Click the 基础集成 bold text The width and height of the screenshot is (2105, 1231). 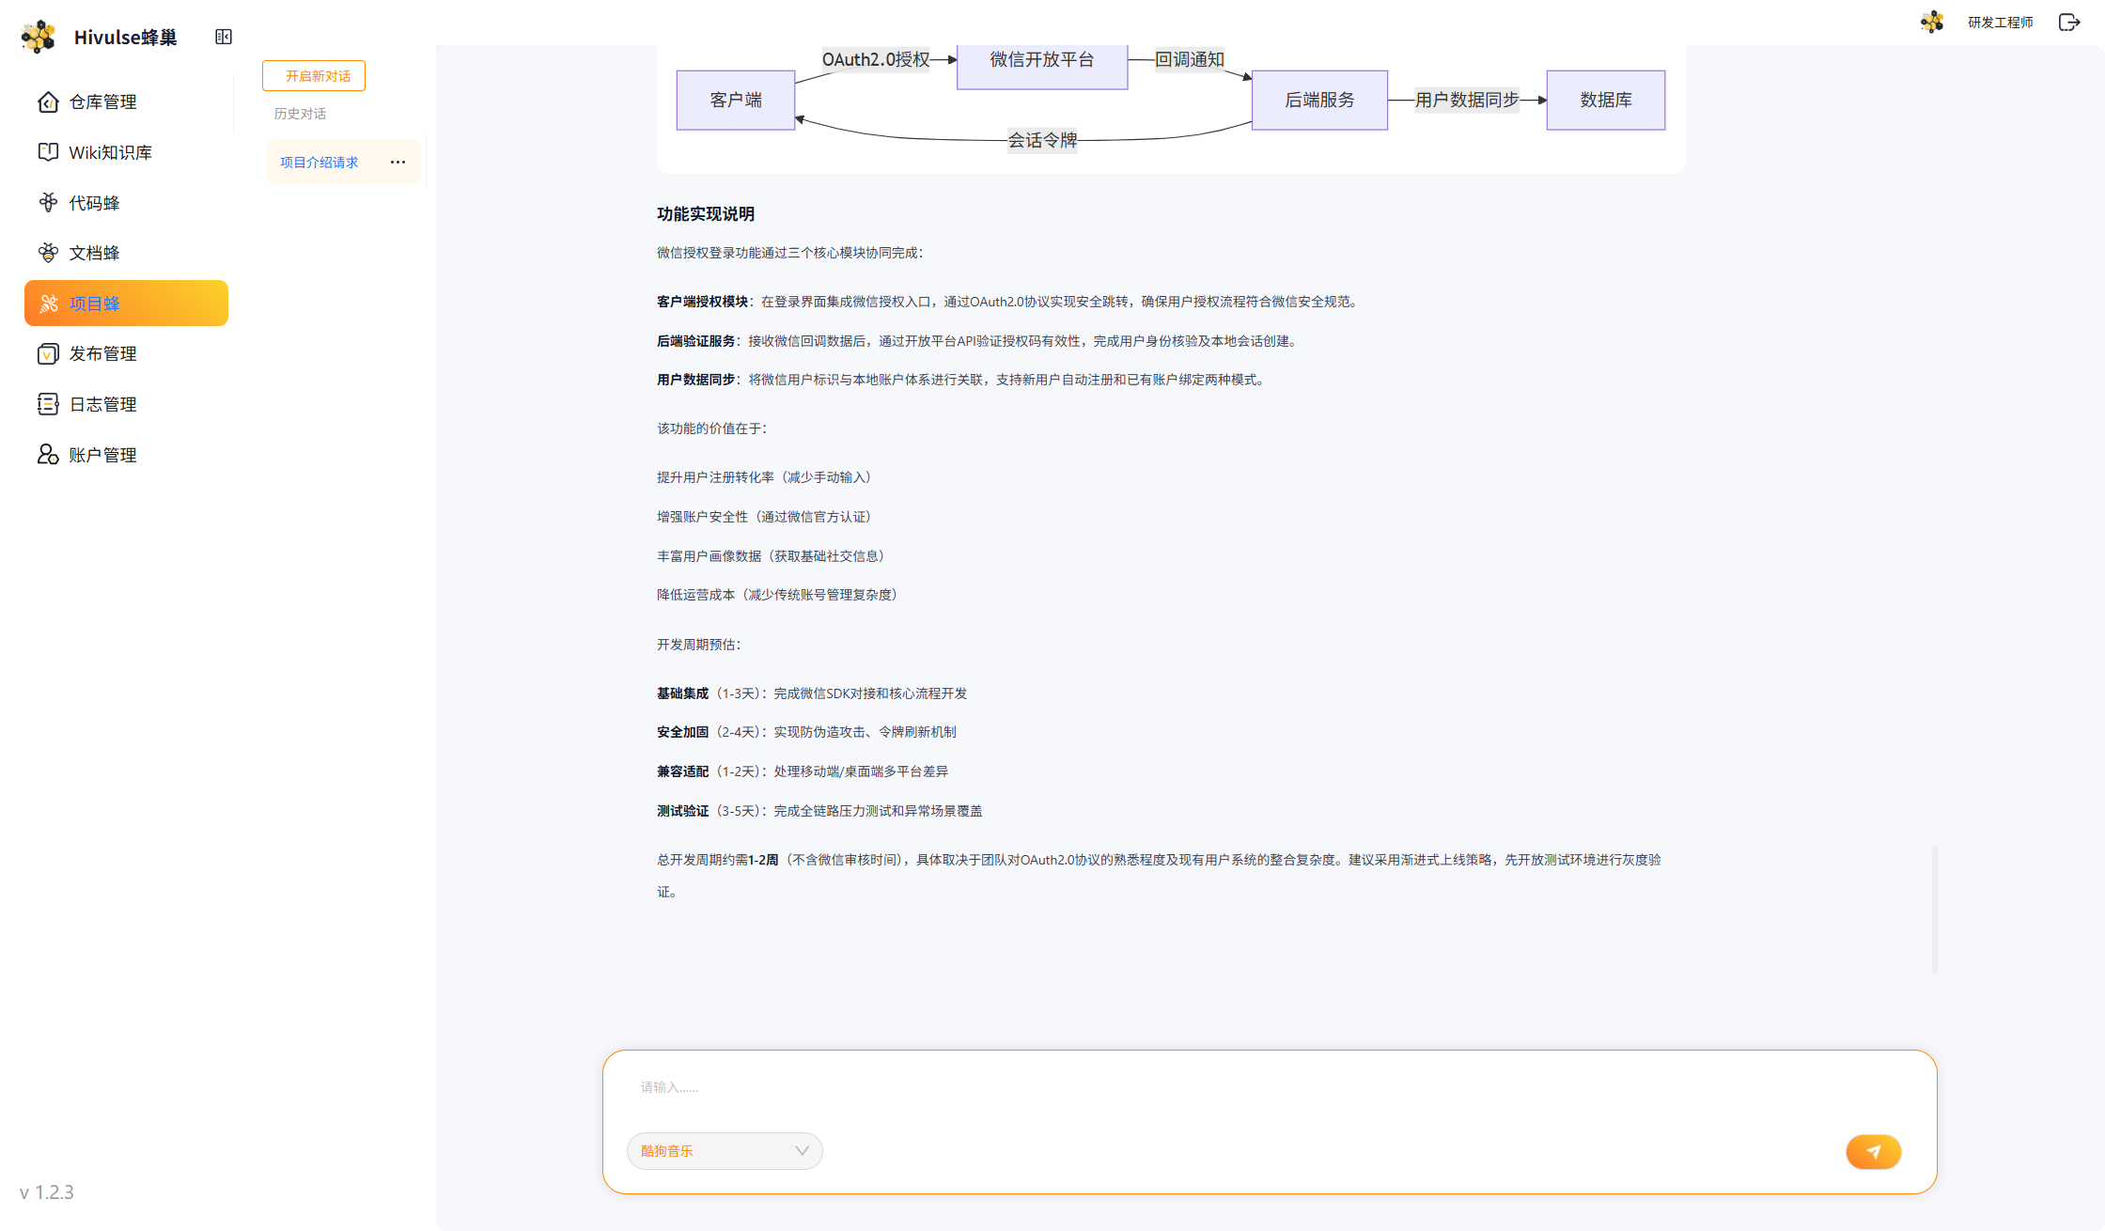tap(682, 693)
